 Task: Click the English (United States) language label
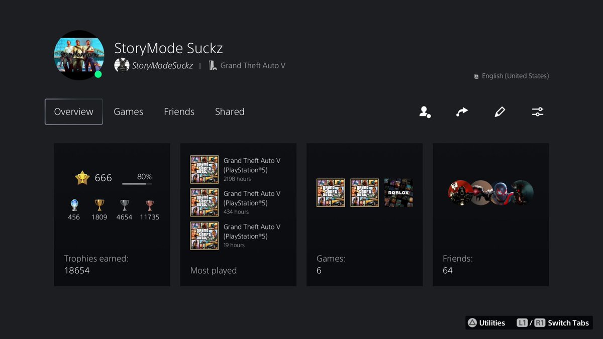[515, 76]
